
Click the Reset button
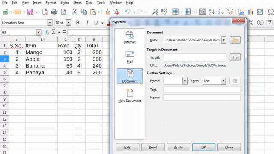coord(153,147)
